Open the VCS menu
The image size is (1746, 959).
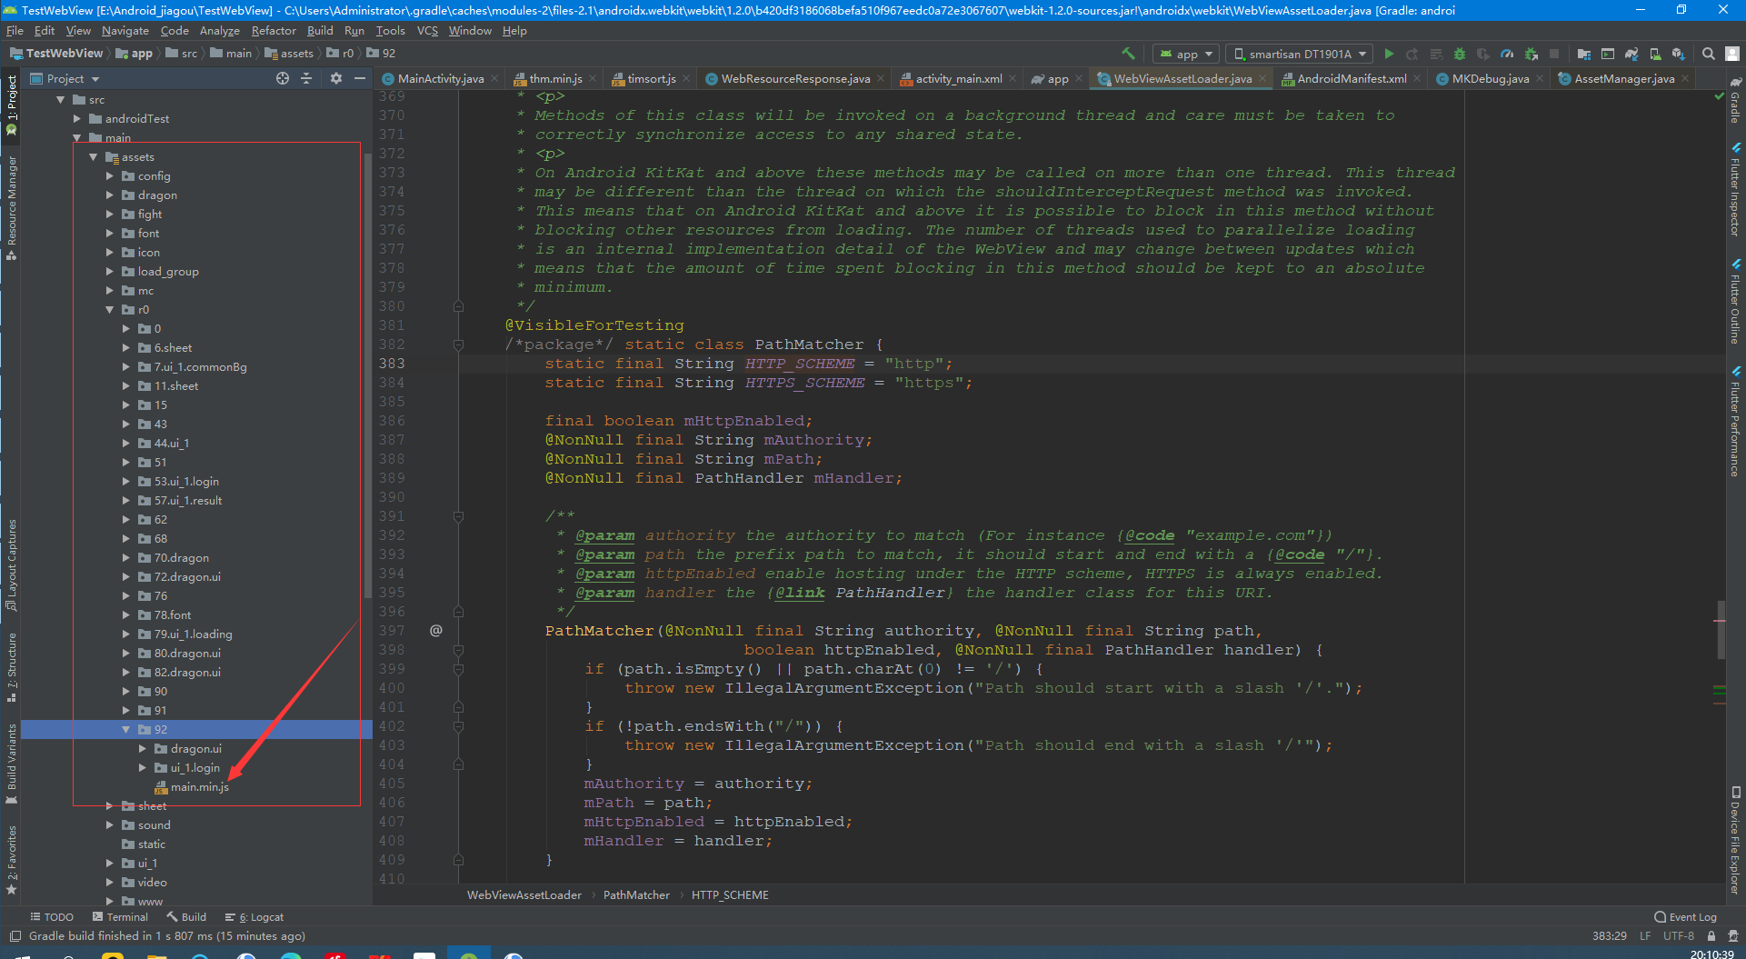(427, 30)
